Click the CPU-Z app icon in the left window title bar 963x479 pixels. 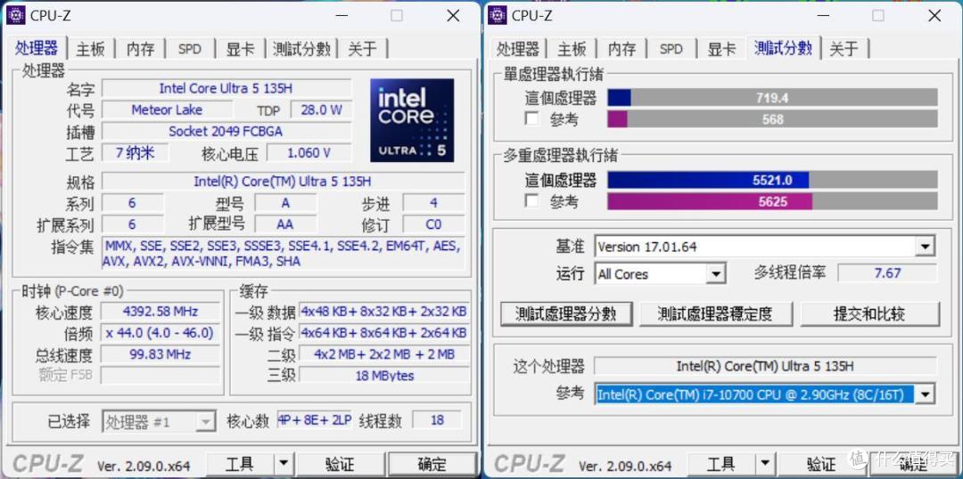point(16,15)
